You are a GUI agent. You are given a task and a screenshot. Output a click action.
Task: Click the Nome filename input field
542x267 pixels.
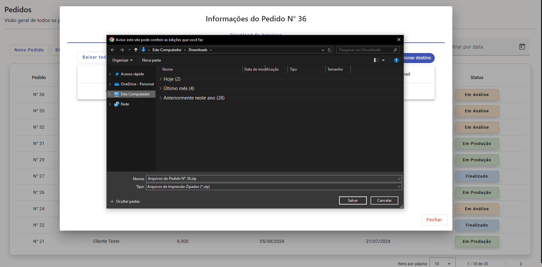(271, 179)
